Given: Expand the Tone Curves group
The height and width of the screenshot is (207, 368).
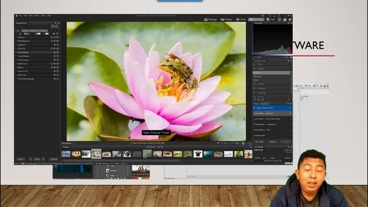Looking at the screenshot, I should 24,60.
